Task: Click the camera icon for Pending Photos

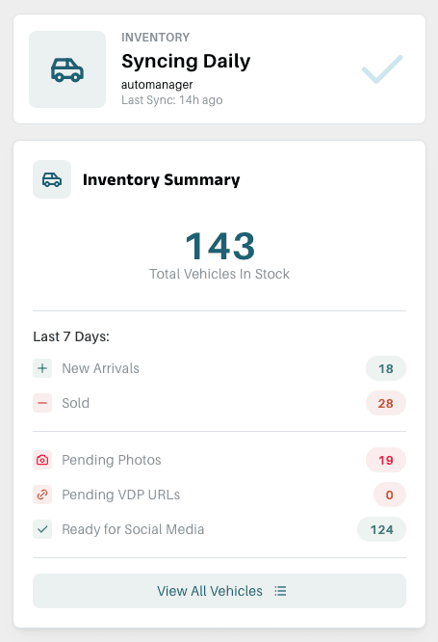Action: click(x=42, y=460)
